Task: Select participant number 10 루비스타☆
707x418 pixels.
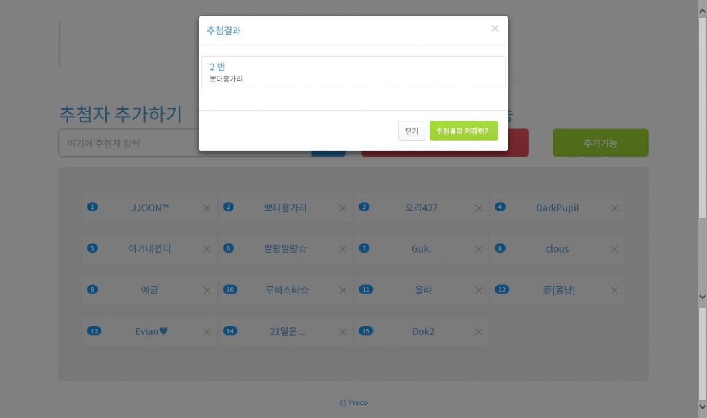Action: [287, 290]
